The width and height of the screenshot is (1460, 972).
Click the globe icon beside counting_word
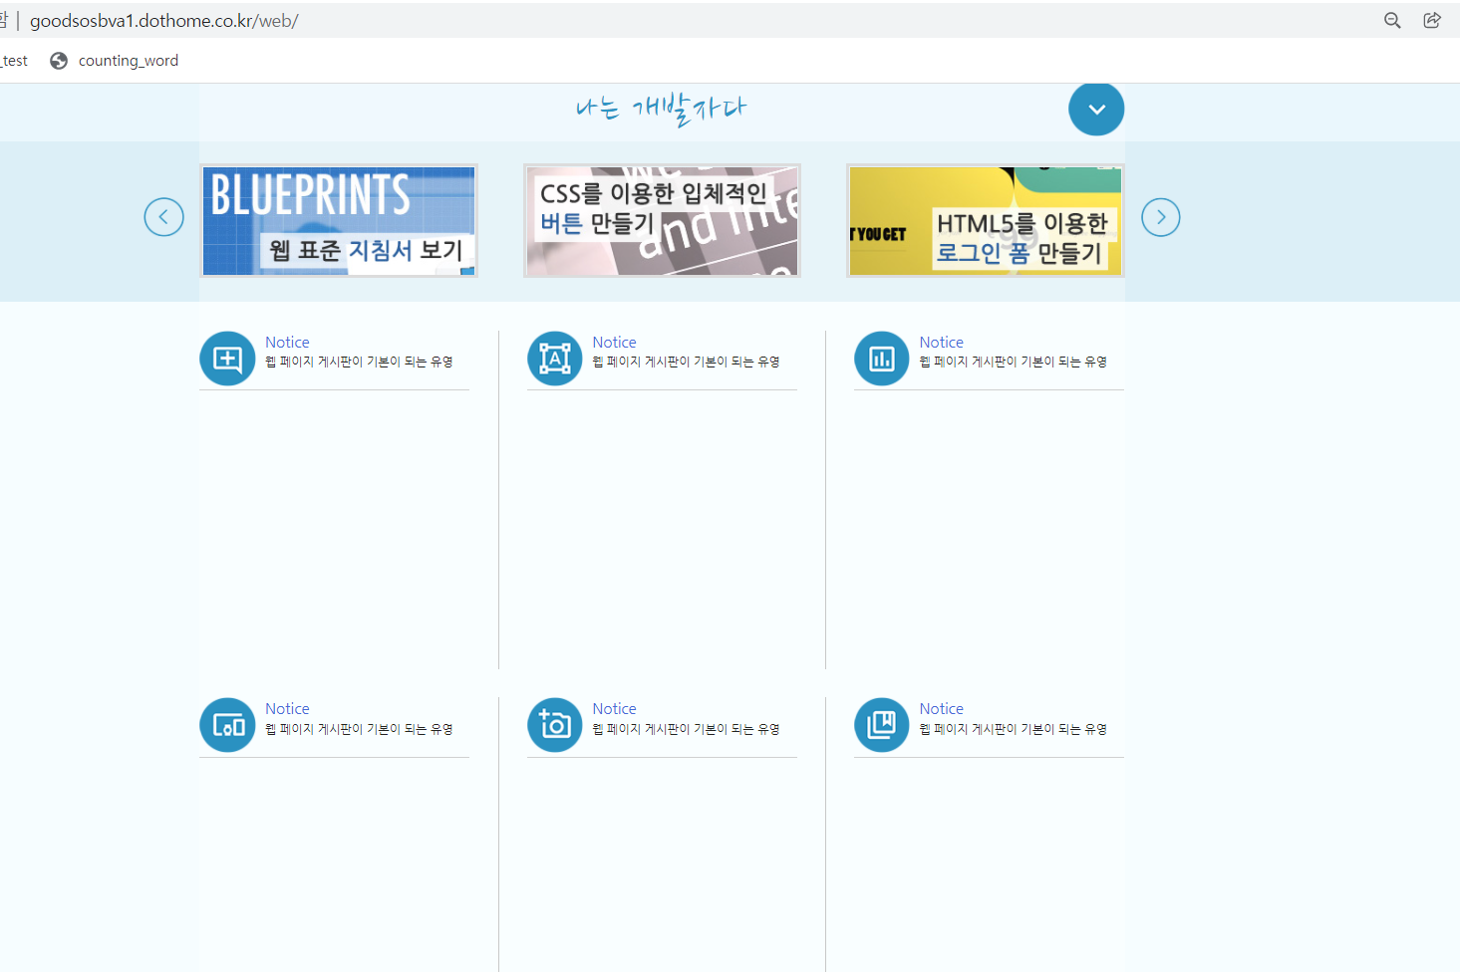pyautogui.click(x=59, y=60)
